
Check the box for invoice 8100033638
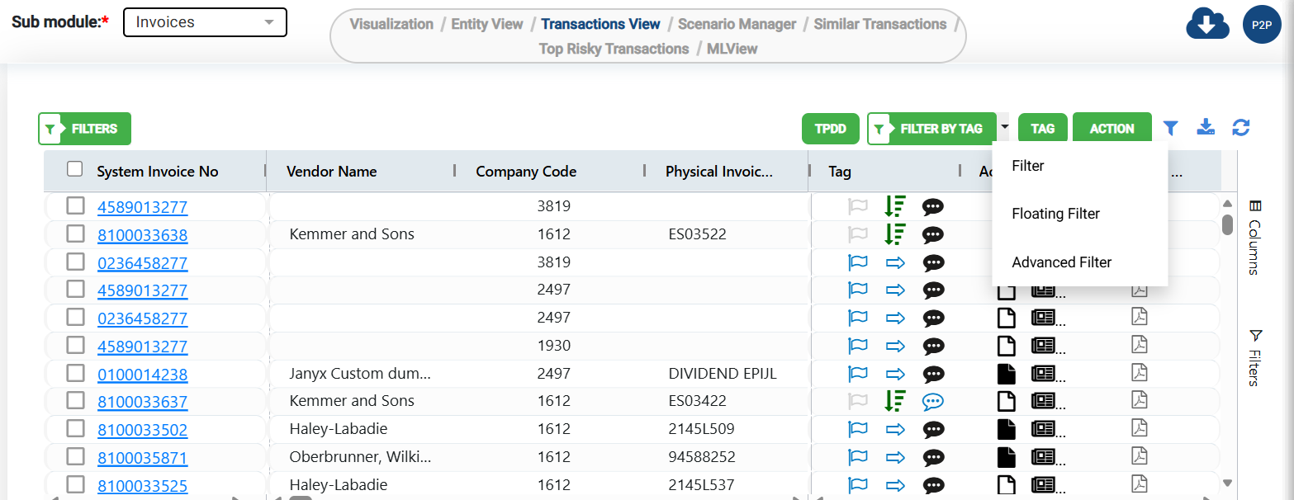point(75,233)
